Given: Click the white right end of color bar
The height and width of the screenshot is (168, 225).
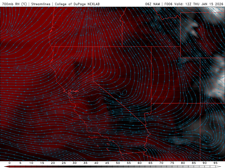Looking at the screenshot, I should 219,167.
